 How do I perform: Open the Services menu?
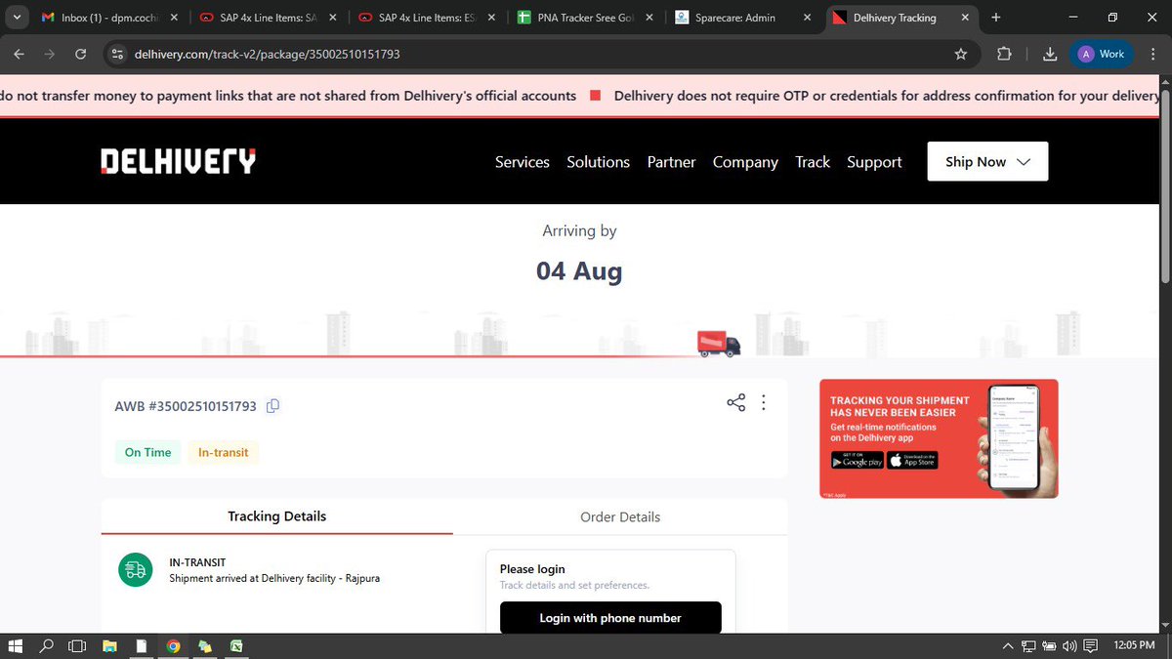click(x=523, y=162)
